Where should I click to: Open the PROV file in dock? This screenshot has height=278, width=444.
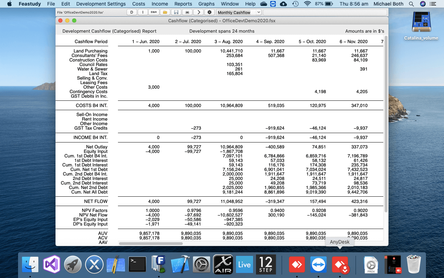[371, 264]
